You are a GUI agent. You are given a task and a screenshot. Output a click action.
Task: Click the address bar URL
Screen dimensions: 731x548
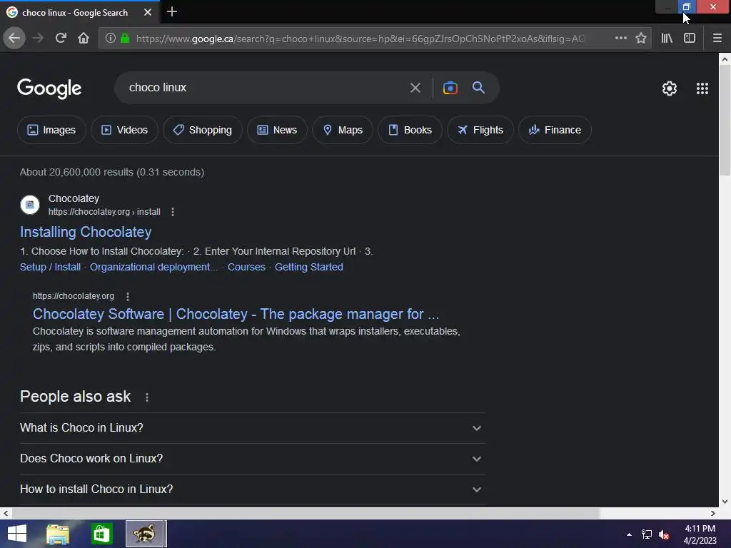tap(361, 39)
